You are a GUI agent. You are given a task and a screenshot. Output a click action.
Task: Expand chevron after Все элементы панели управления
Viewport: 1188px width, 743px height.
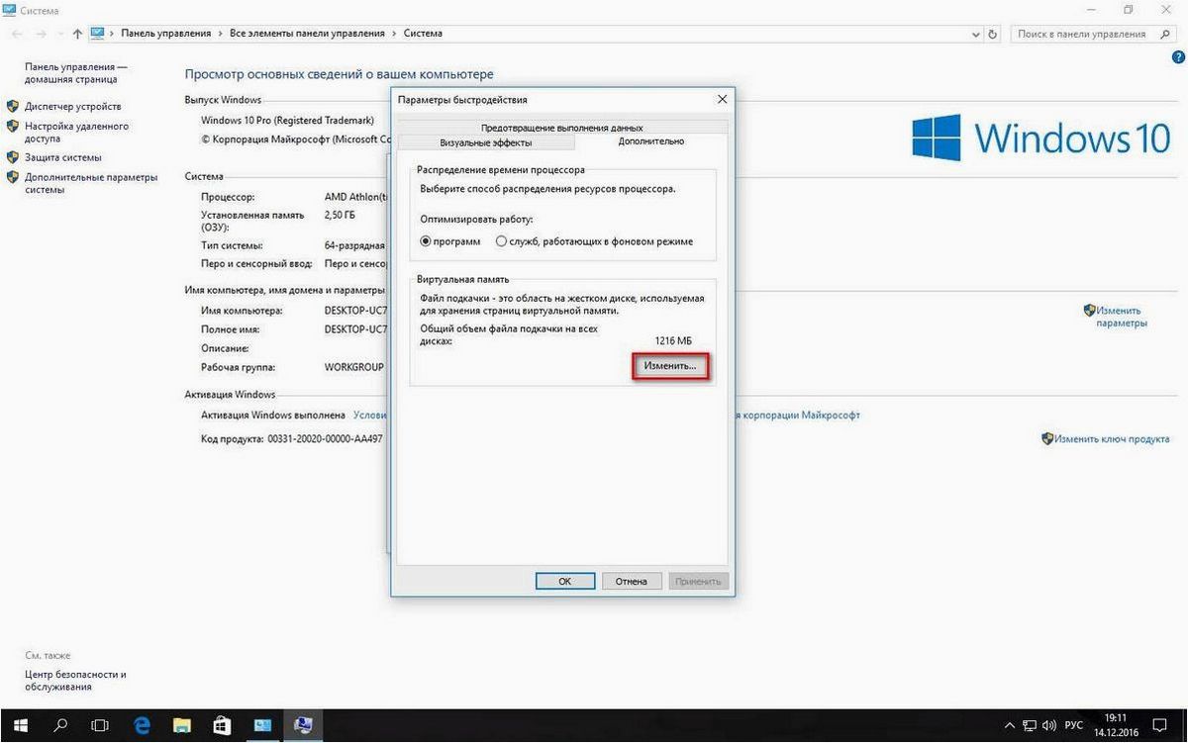click(x=394, y=34)
